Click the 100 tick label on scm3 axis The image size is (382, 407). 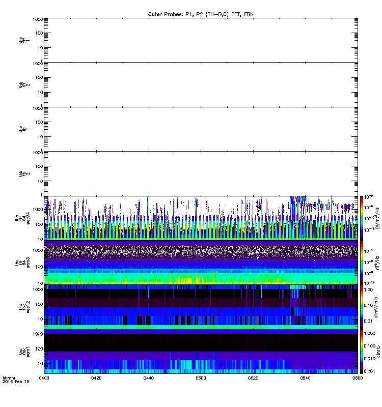[x=39, y=267]
